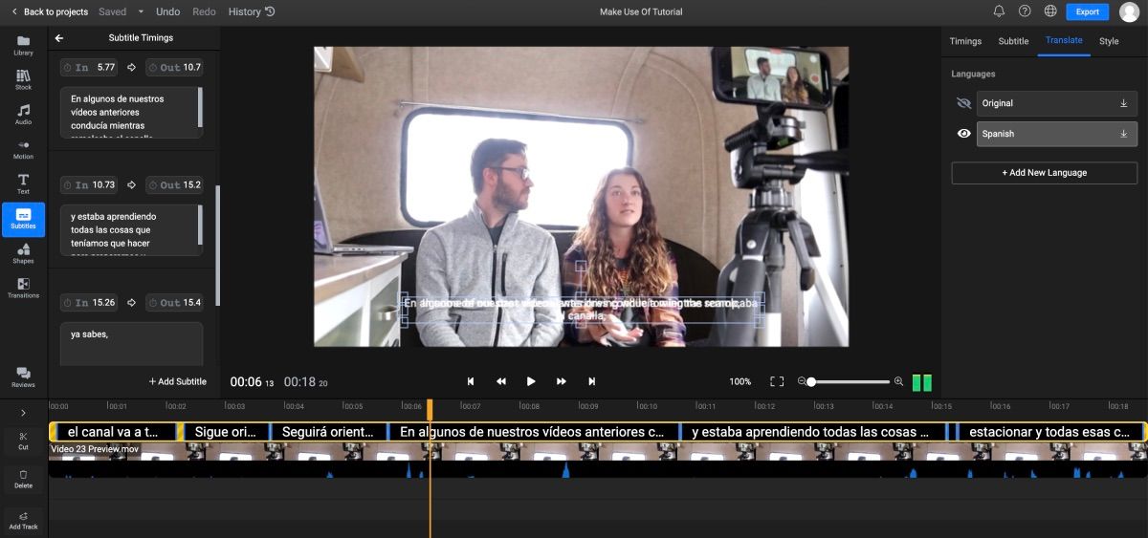The image size is (1148, 538).
Task: Select the 'Seguirá orient...' subtitle clip
Action: pyautogui.click(x=328, y=432)
